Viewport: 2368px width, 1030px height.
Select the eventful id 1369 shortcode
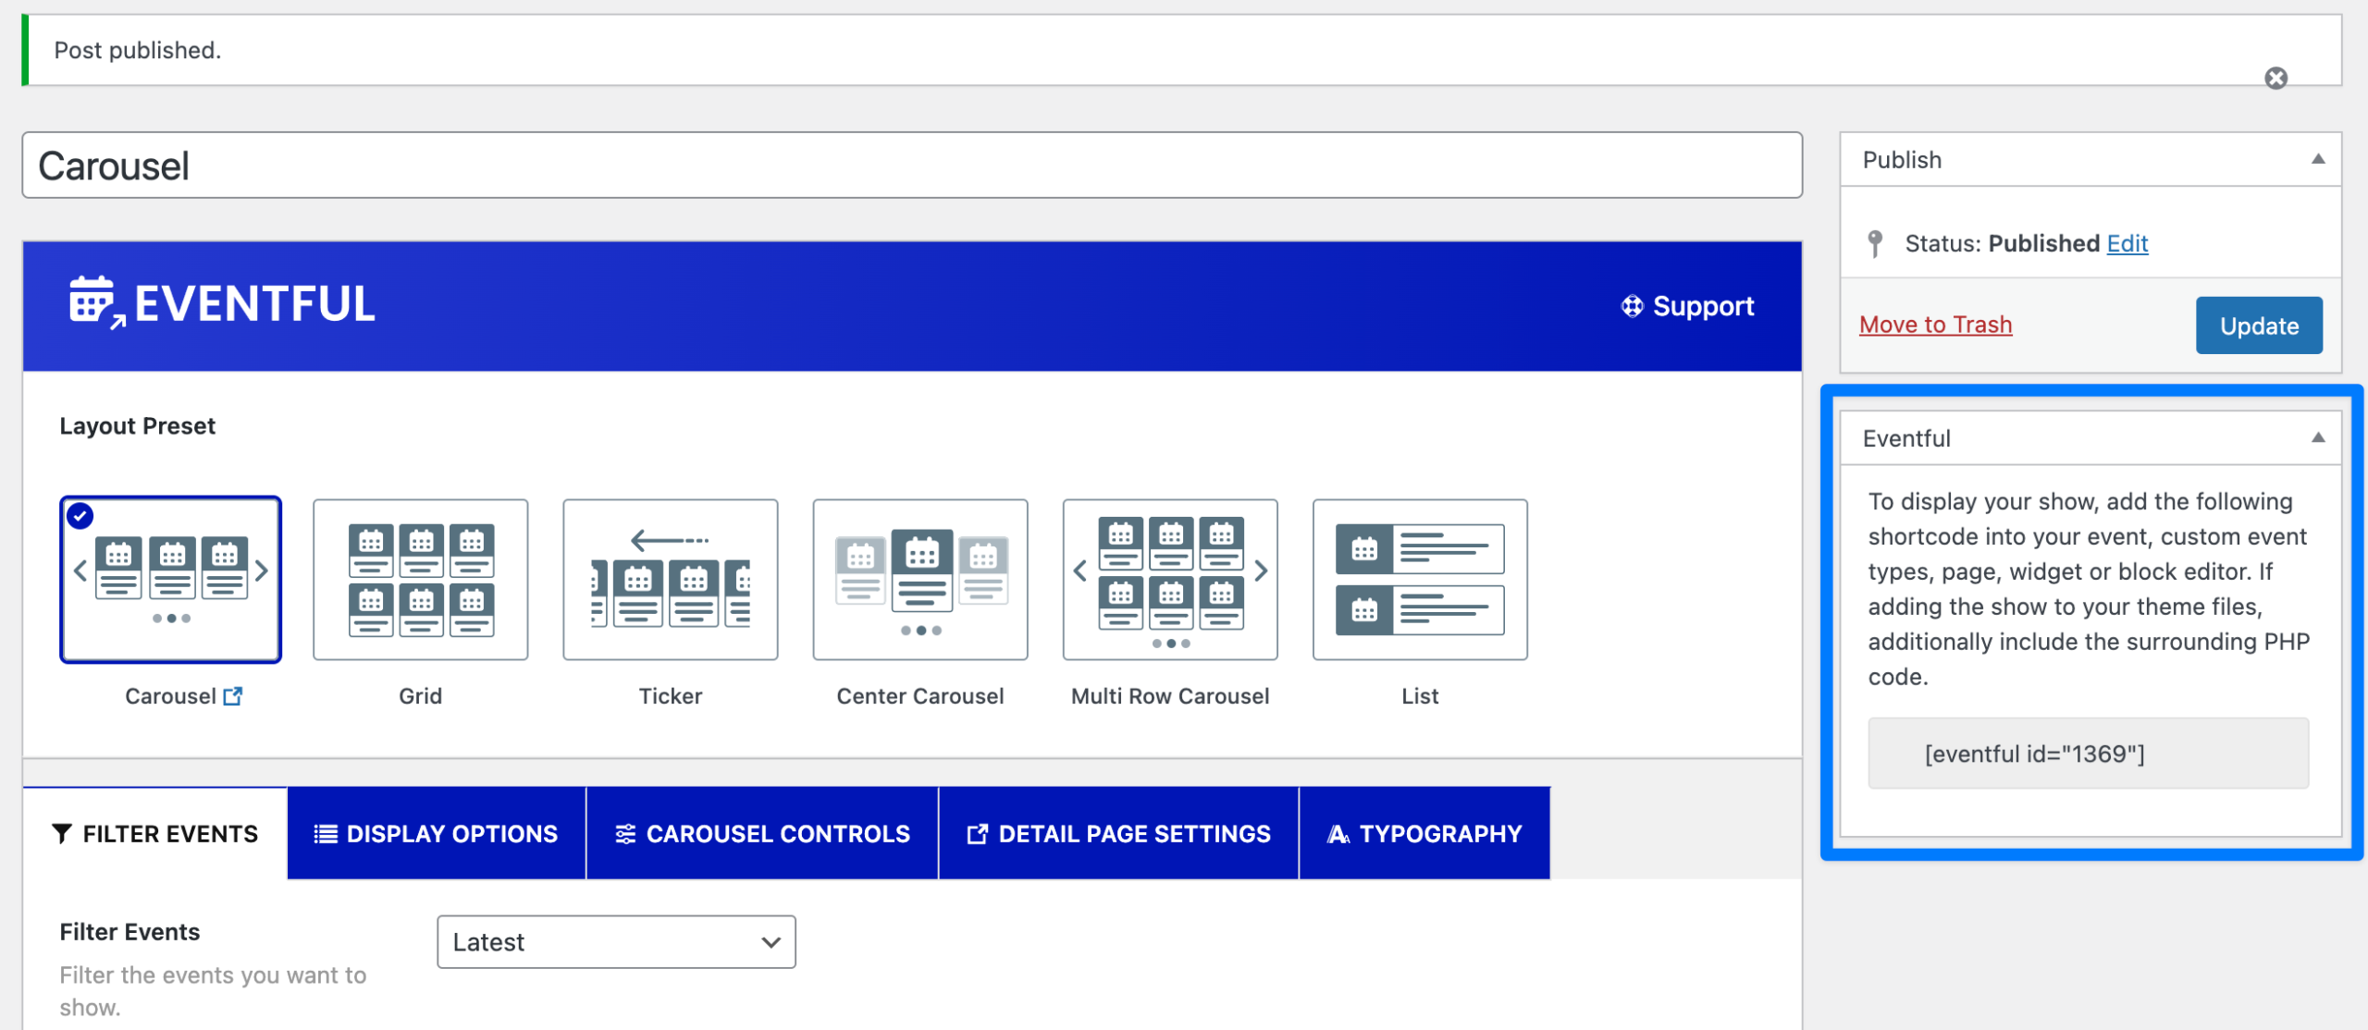coord(2088,754)
